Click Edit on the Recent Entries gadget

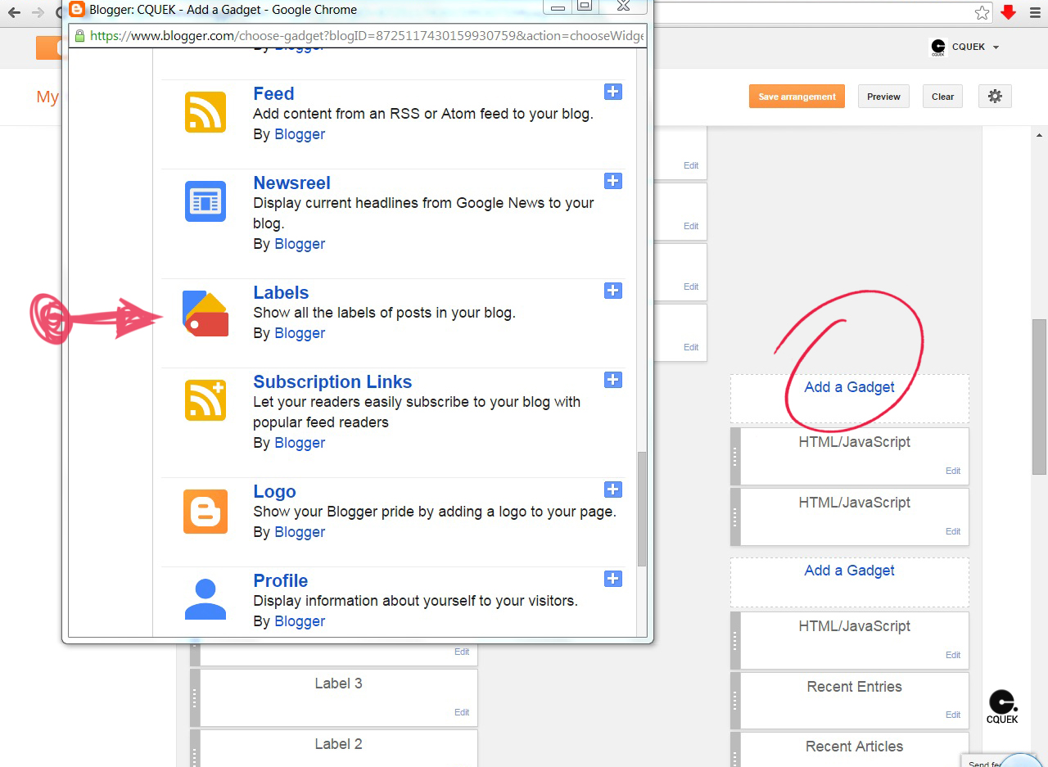click(953, 715)
